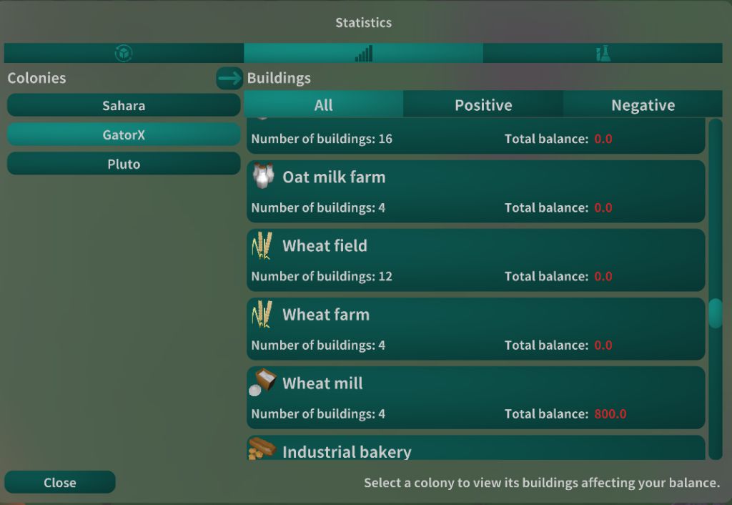Click the Industrial bakery bread icon
Image resolution: width=732 pixels, height=505 pixels.
pyautogui.click(x=262, y=448)
